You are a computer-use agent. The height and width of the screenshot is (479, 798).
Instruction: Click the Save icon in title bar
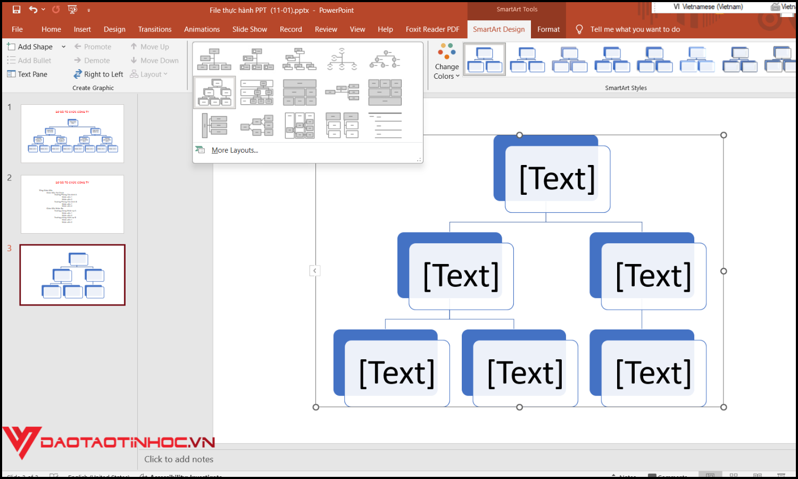pyautogui.click(x=16, y=10)
